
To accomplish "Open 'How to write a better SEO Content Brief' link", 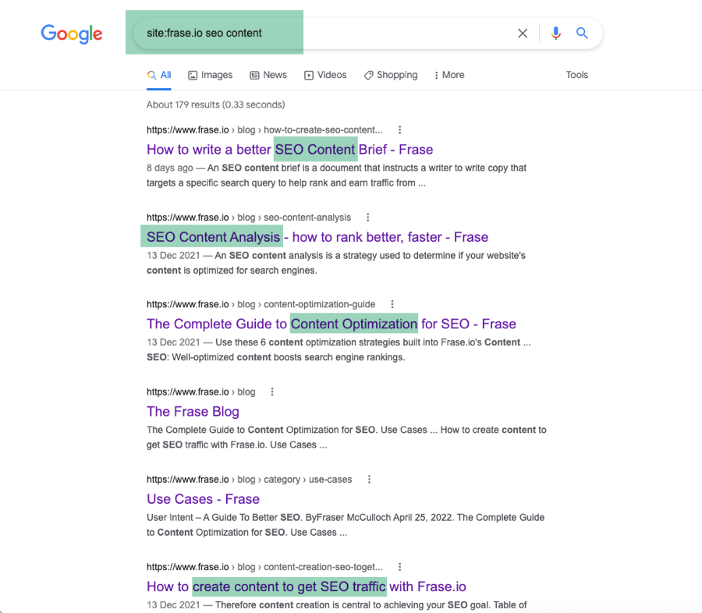I will point(289,150).
